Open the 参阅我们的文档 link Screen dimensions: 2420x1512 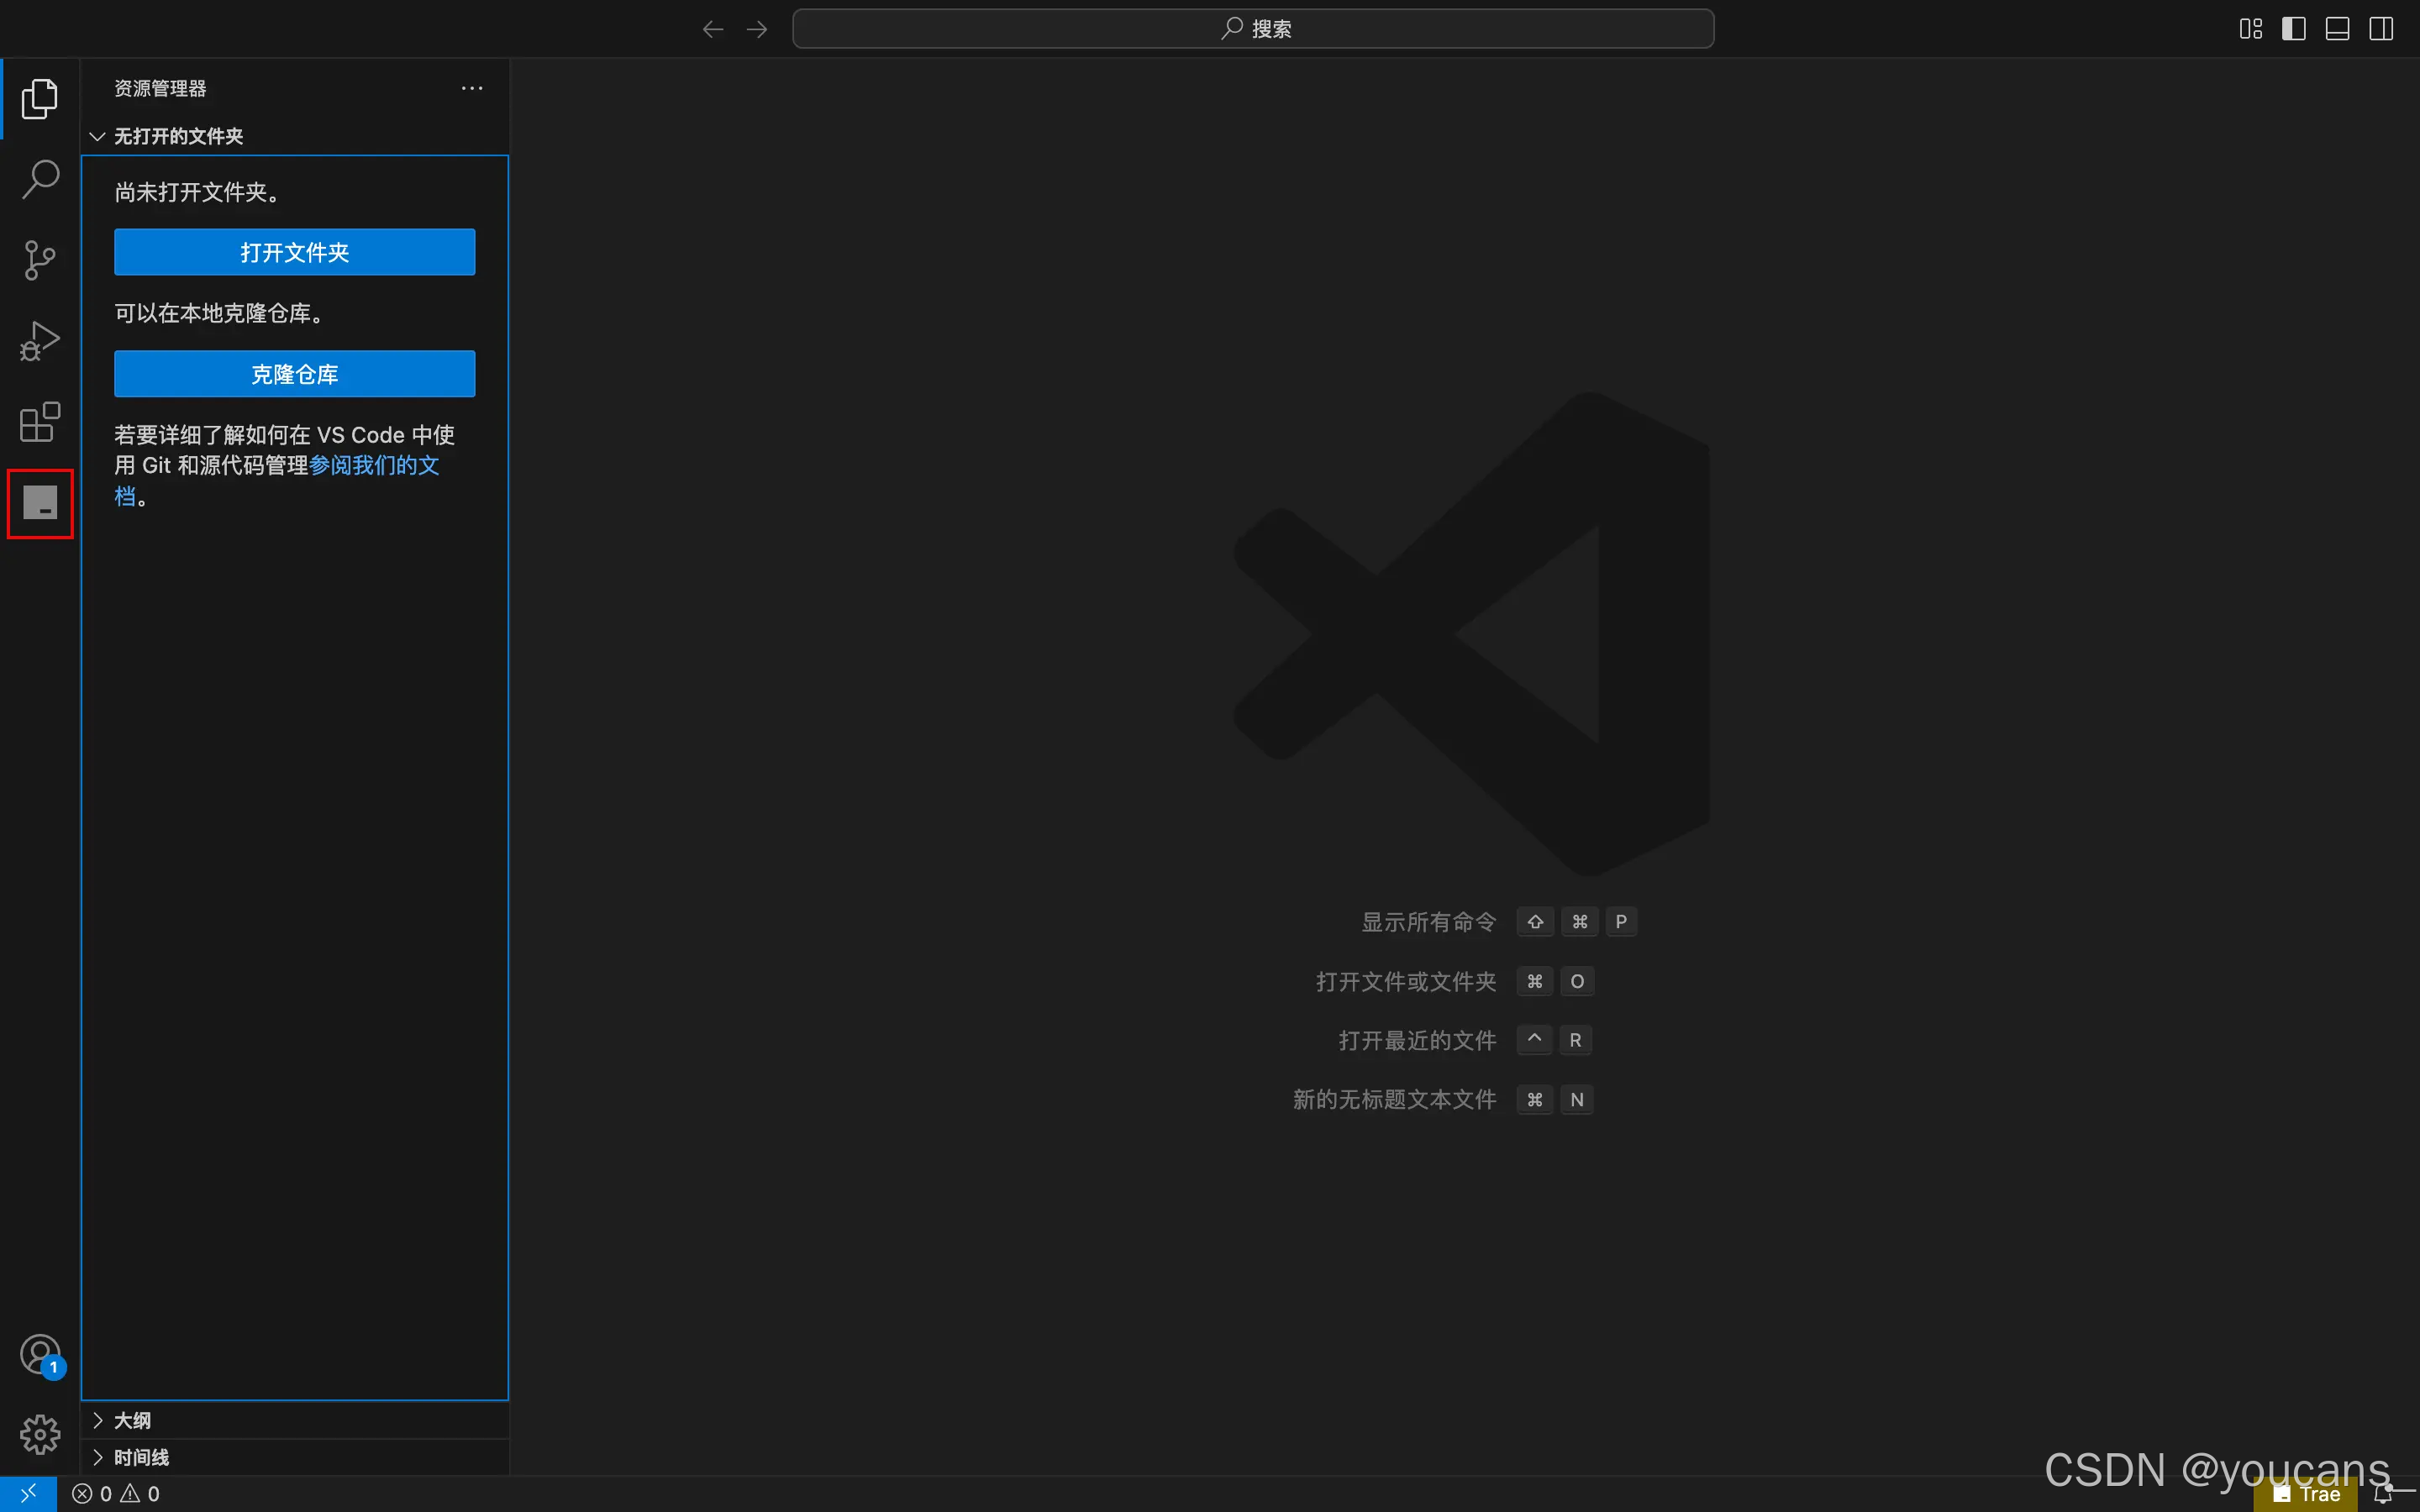coord(374,466)
